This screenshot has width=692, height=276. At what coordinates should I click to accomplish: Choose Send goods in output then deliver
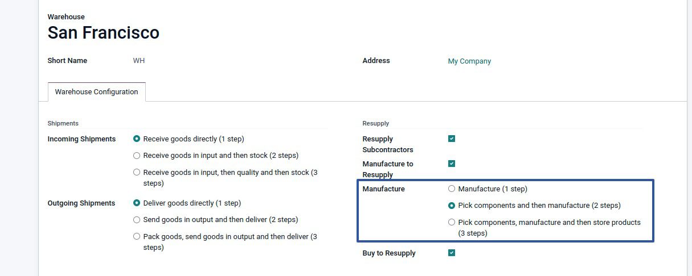coord(137,220)
